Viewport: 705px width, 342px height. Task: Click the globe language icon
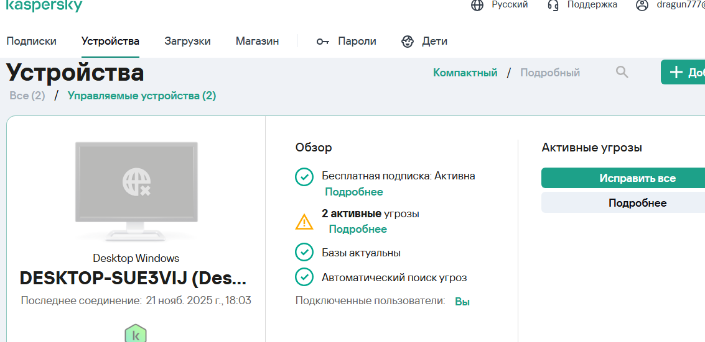tap(477, 5)
